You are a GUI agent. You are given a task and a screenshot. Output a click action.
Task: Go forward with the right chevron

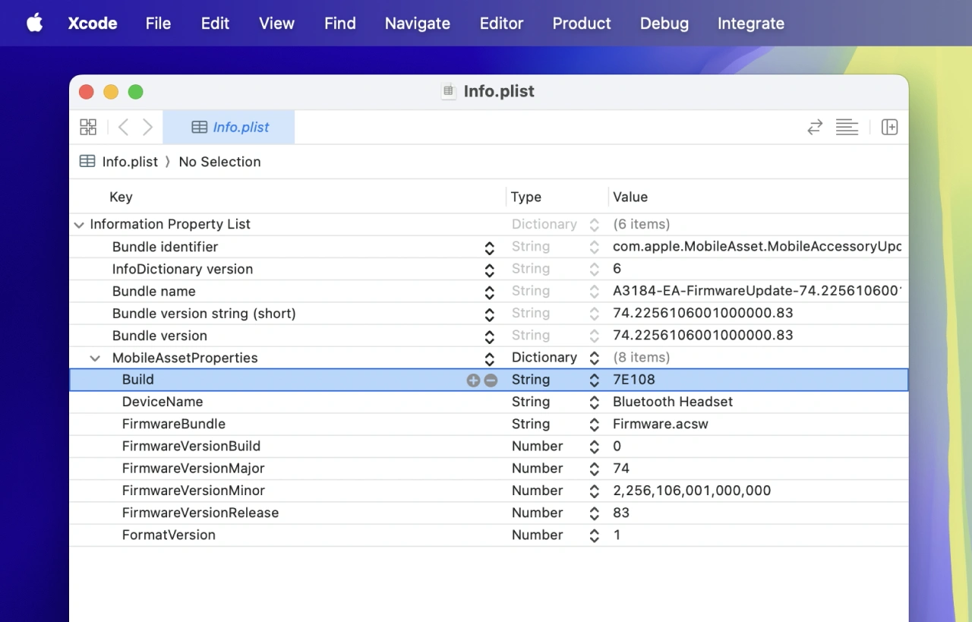pos(147,127)
